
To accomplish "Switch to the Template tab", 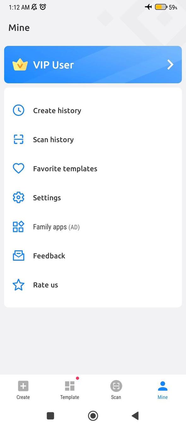I will coord(69,389).
